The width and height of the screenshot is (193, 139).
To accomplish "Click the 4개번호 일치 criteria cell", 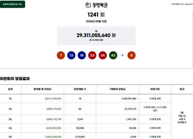I will coord(155,128).
